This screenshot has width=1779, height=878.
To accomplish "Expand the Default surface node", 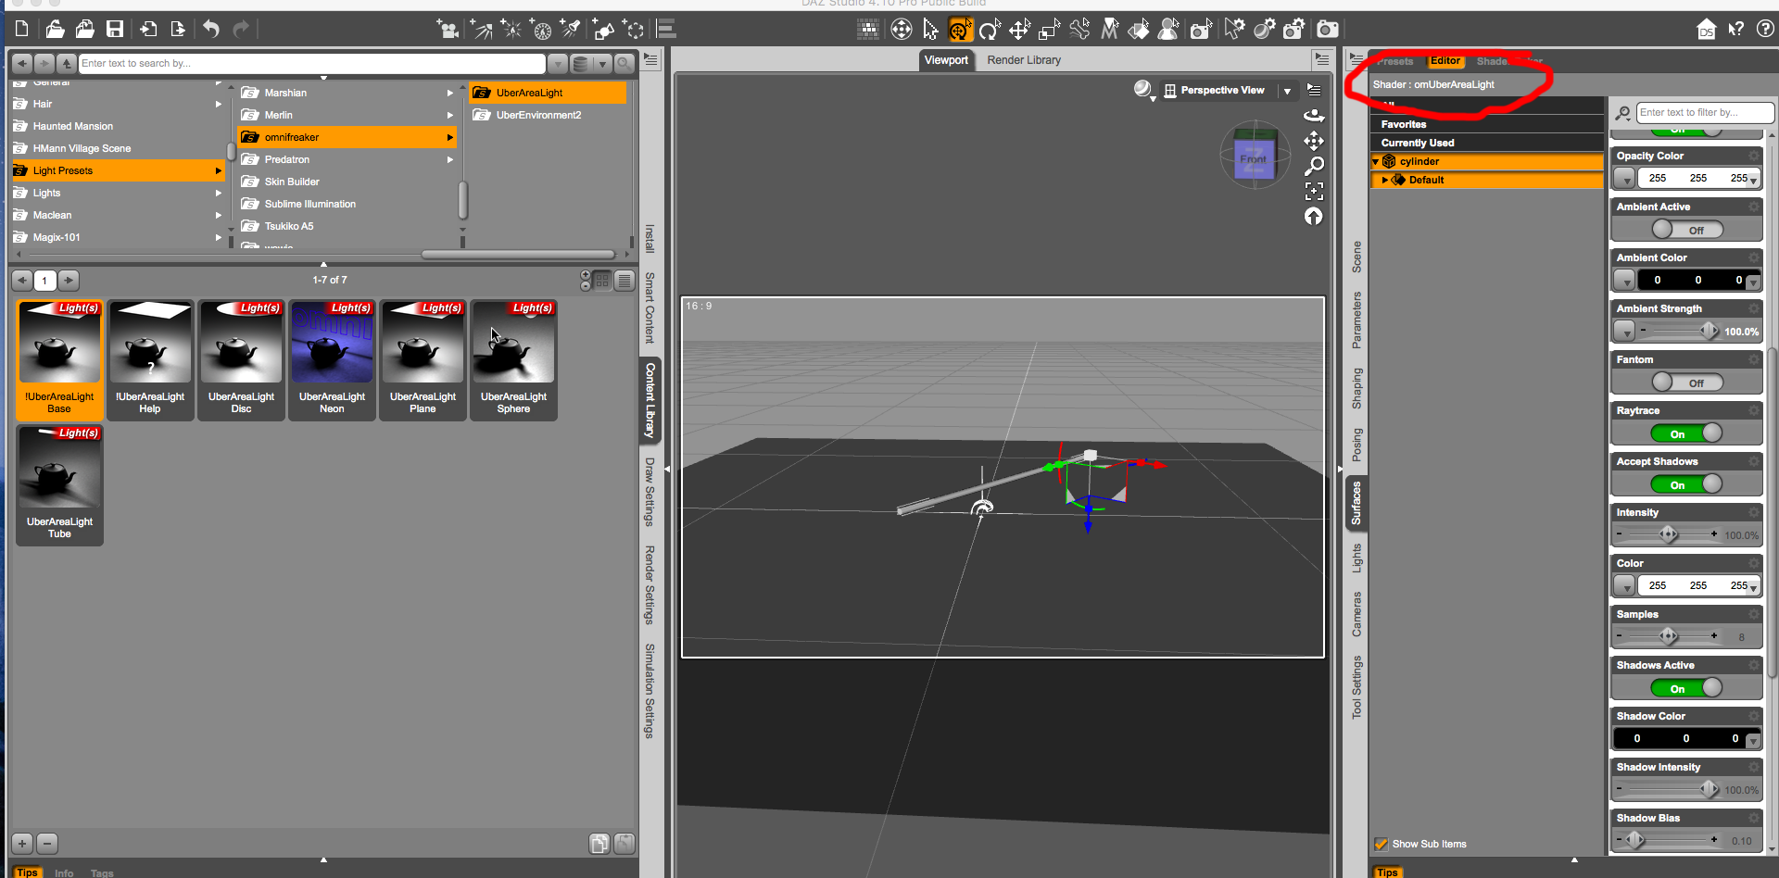I will 1385,180.
